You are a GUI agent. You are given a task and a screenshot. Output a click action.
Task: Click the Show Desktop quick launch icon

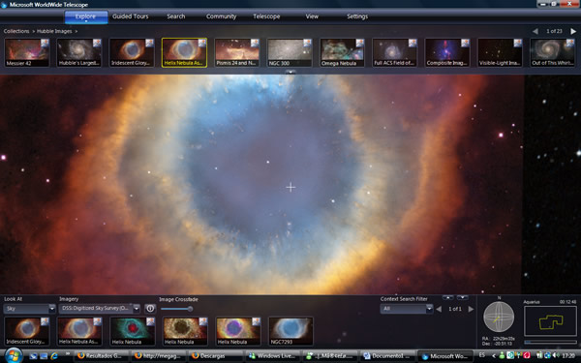pos(33,356)
